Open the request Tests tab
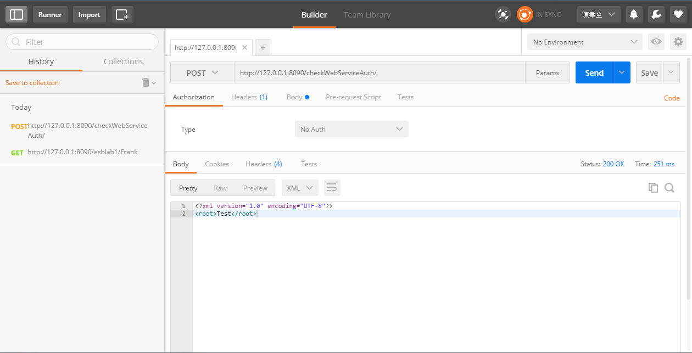The image size is (692, 353). (405, 97)
